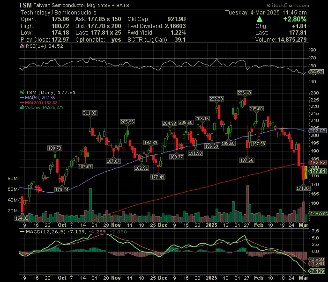Click the +2.80% percent change value
Screen dimensions: 328x282
coord(295,19)
